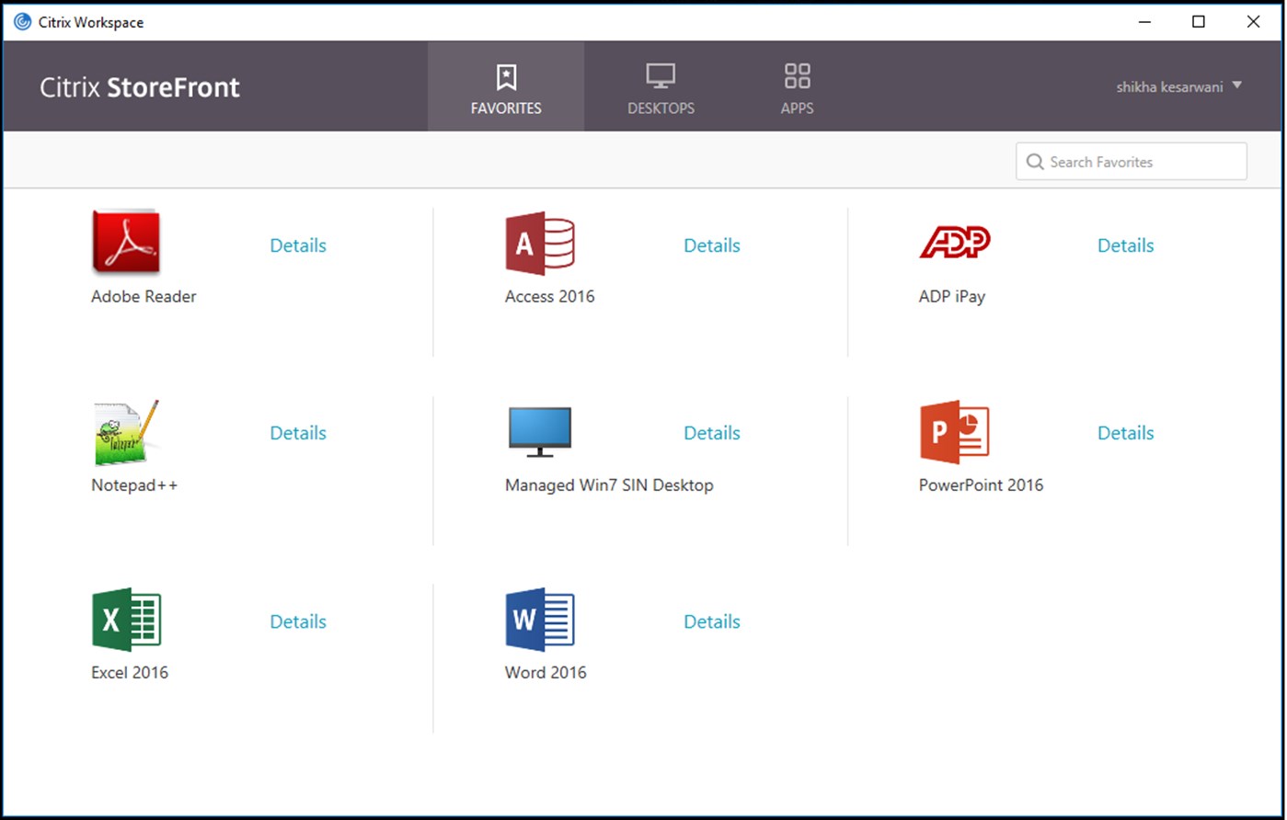The image size is (1287, 820).
Task: Open the Access 2016 app icon
Action: click(540, 244)
